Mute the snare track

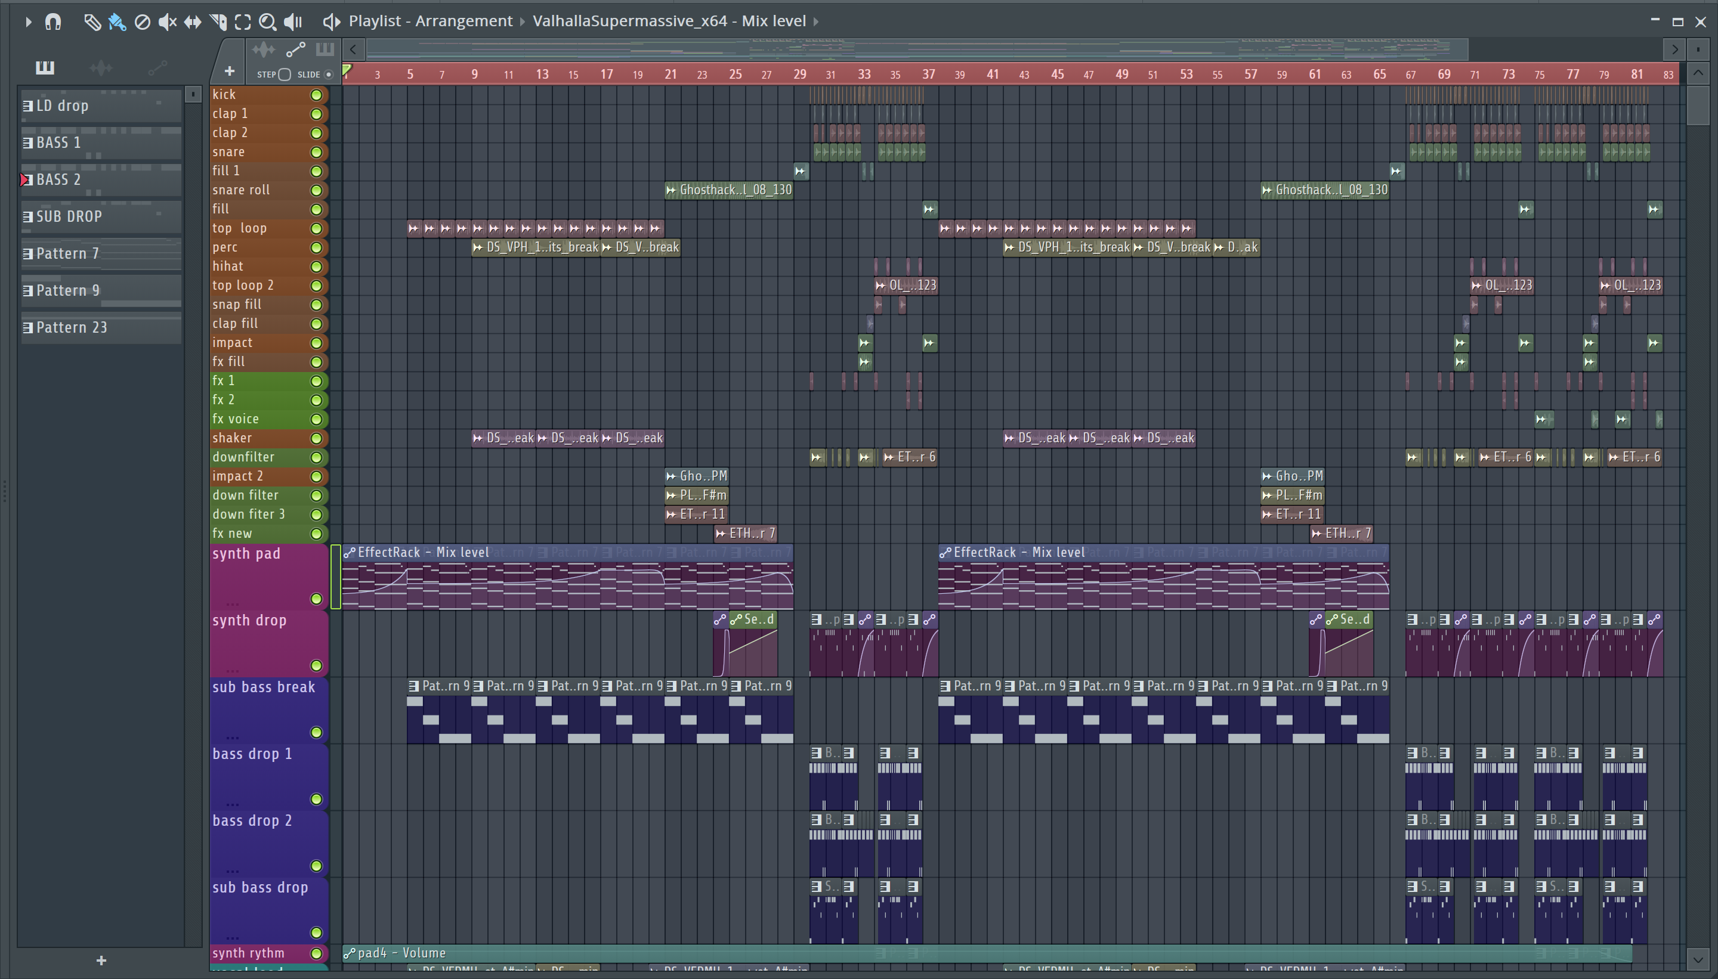point(316,152)
